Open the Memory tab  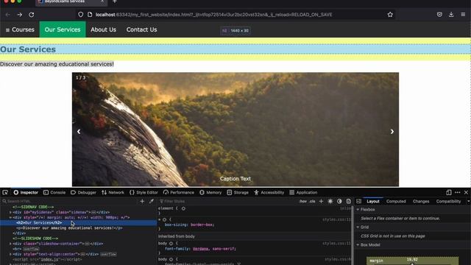coord(210,193)
